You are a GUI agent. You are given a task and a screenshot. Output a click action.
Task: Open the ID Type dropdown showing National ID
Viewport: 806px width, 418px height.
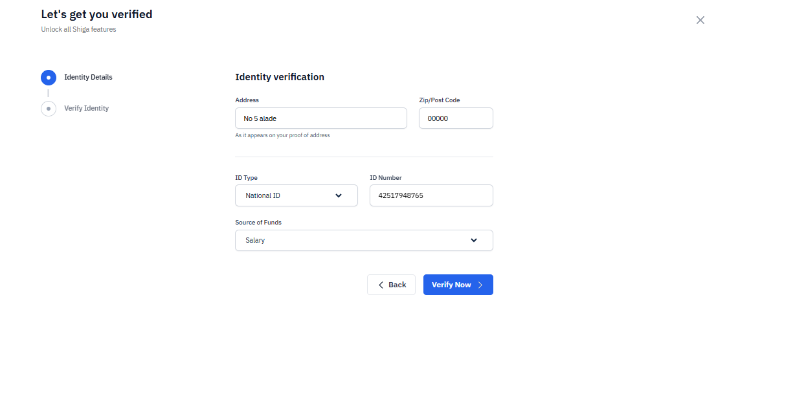click(296, 195)
